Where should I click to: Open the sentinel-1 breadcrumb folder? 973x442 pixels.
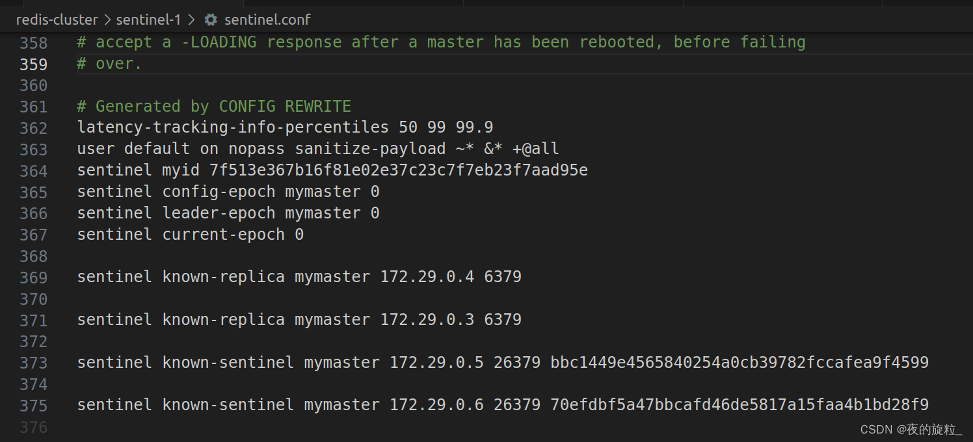[x=148, y=19]
